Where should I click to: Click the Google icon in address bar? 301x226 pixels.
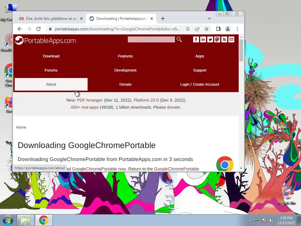[188, 29]
